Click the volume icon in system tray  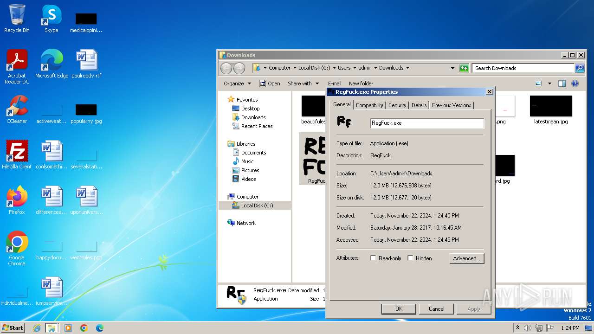click(x=528, y=328)
